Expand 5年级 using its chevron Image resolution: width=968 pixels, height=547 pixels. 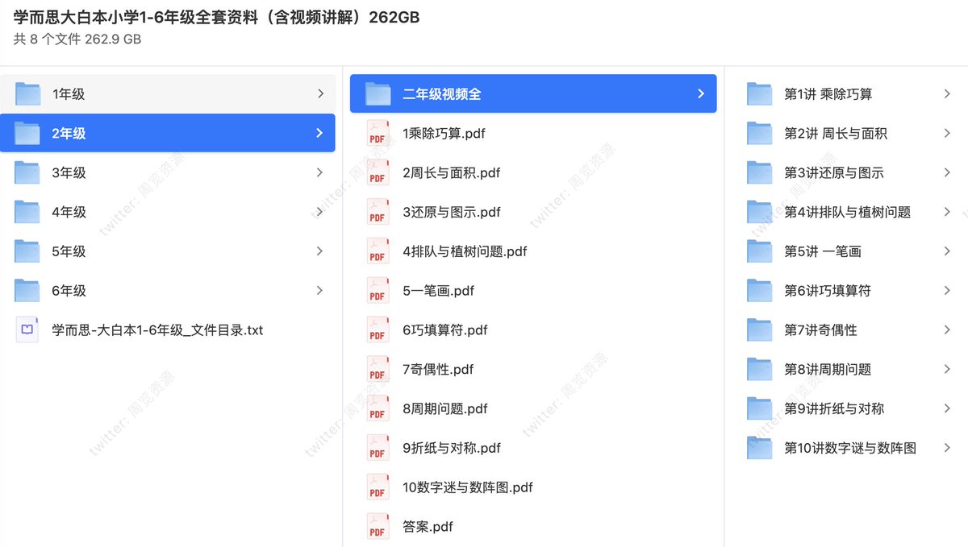[x=320, y=251]
